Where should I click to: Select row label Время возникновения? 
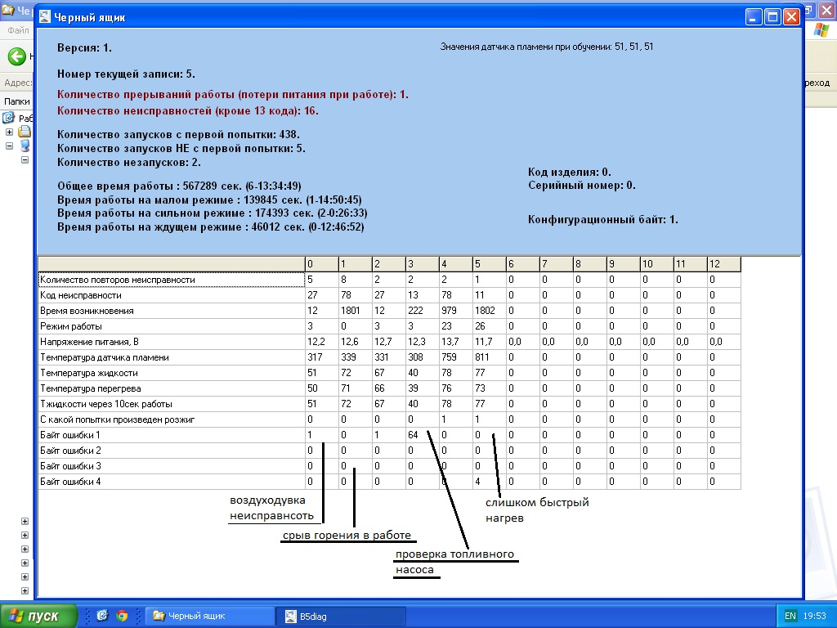pyautogui.click(x=172, y=311)
